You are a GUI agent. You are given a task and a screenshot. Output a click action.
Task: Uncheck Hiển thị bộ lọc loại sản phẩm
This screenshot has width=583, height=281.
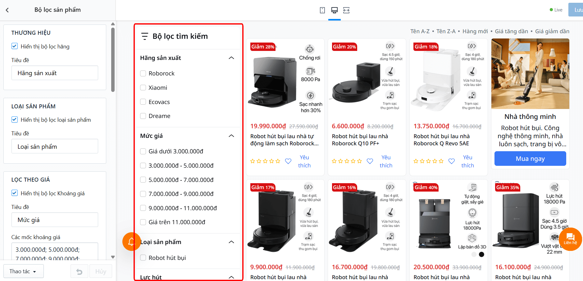[15, 120]
